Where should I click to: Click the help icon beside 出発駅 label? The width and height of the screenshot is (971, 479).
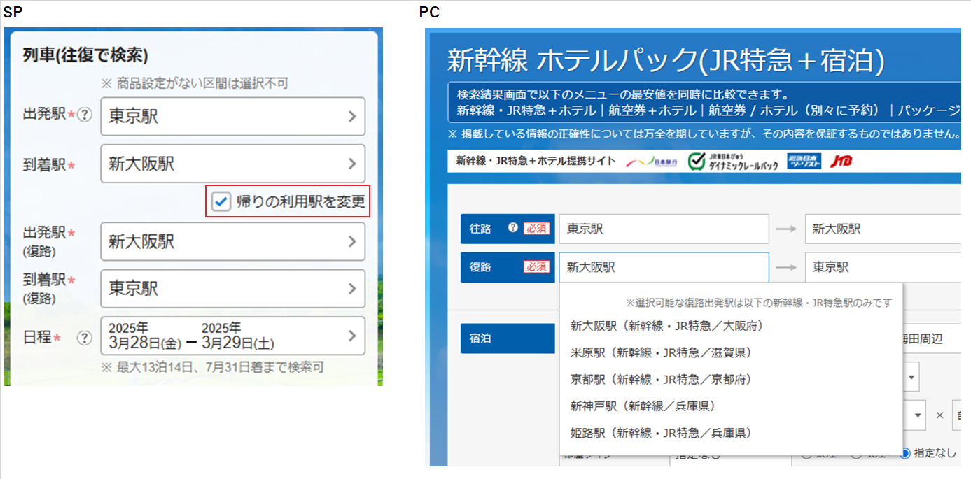(85, 115)
